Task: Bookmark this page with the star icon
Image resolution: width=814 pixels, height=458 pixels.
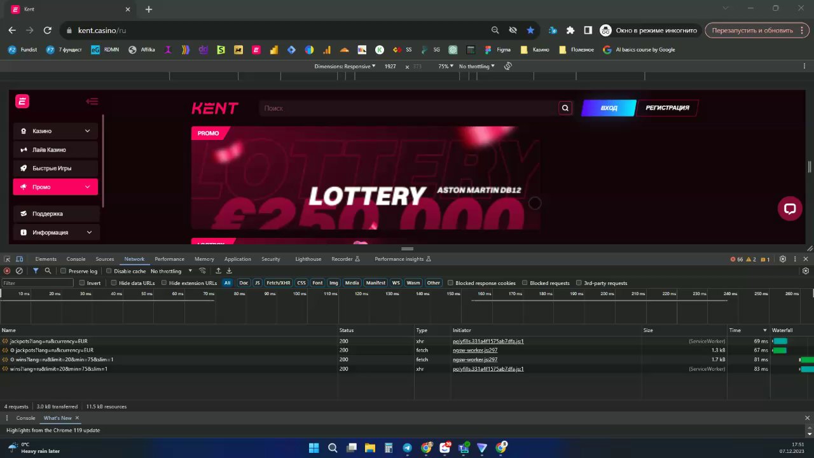Action: point(530,30)
